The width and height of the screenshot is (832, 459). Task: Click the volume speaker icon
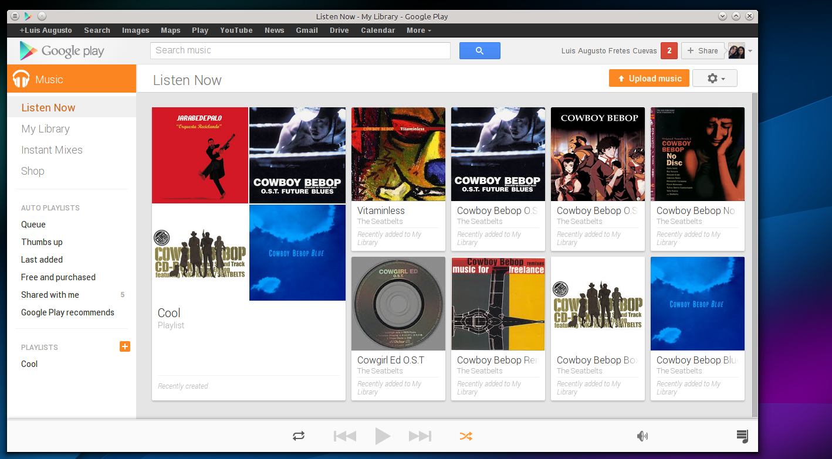coord(642,436)
